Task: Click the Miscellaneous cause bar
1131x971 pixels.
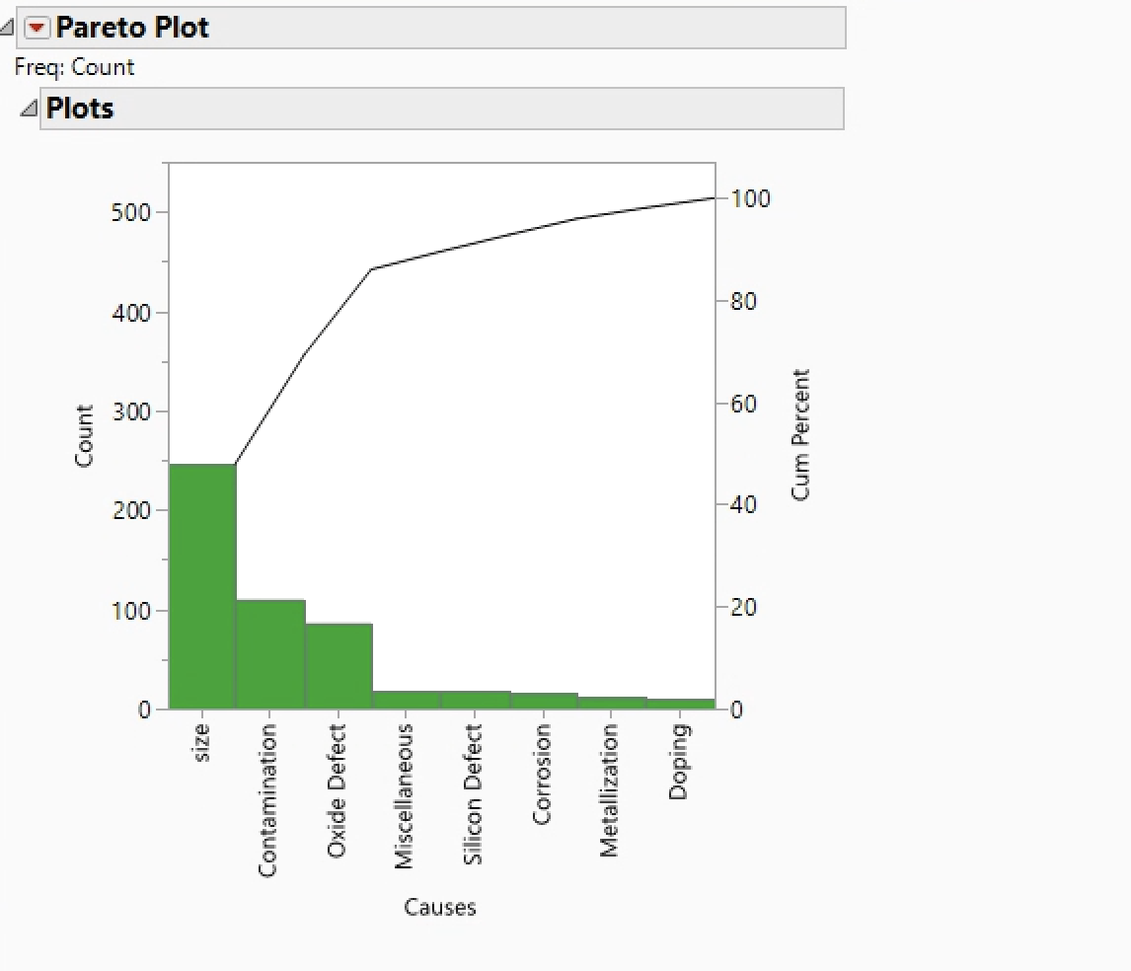Action: (x=405, y=701)
